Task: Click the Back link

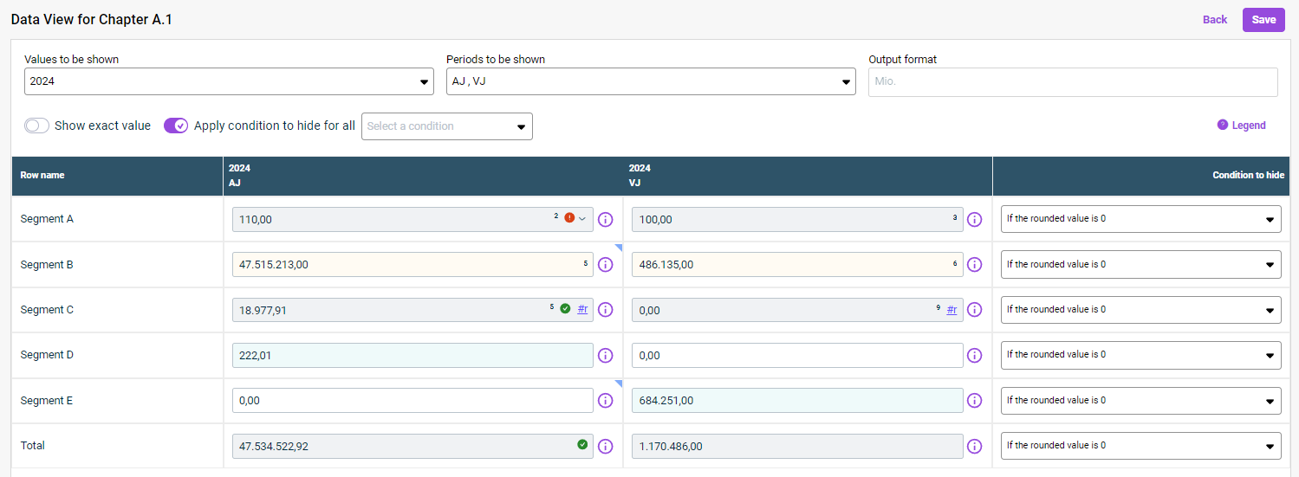Action: [x=1215, y=20]
